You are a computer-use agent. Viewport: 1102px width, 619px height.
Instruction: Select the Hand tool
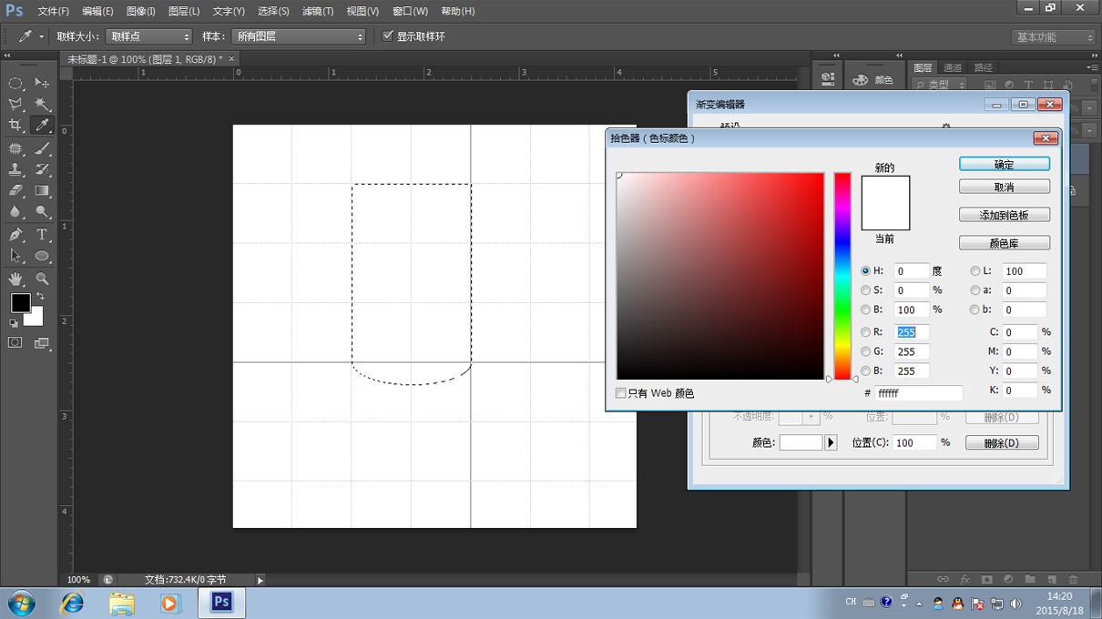tap(15, 279)
